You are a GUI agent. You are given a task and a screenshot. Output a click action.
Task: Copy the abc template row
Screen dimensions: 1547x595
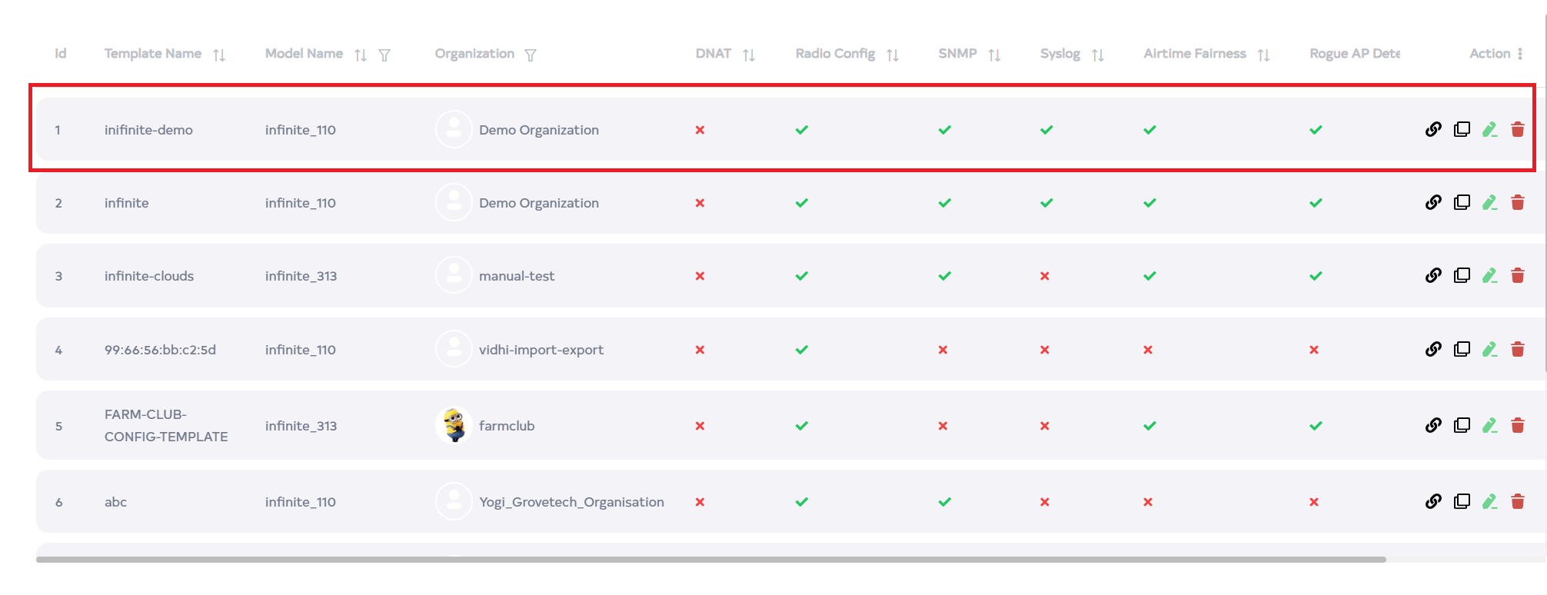(x=1462, y=501)
